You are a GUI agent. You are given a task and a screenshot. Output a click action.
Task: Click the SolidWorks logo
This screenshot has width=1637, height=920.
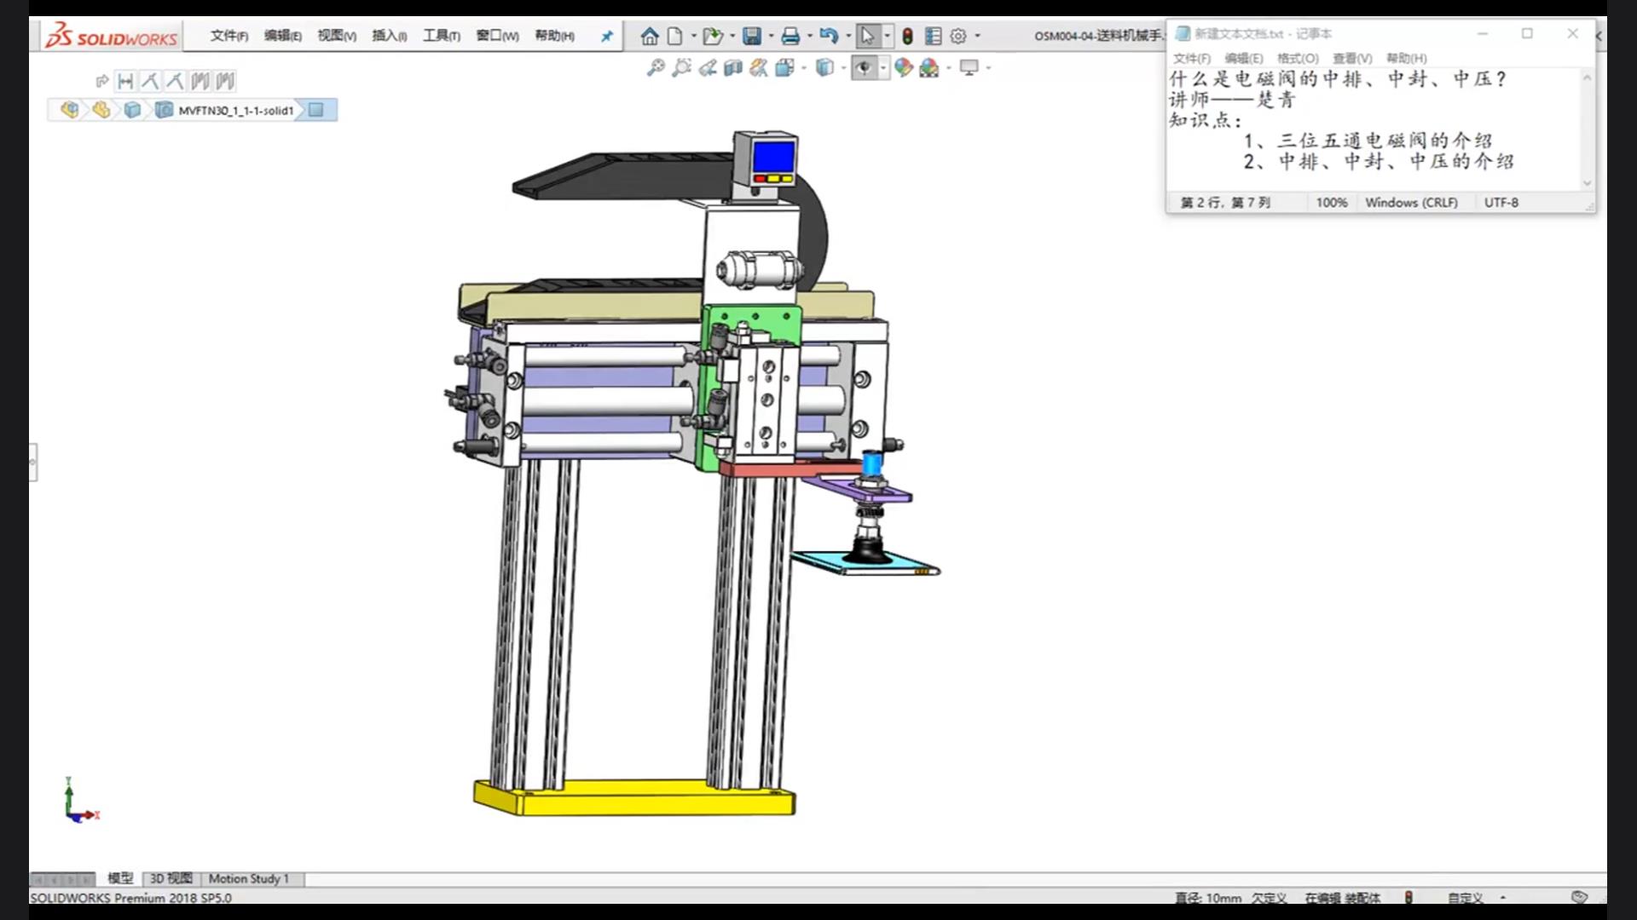coord(111,36)
